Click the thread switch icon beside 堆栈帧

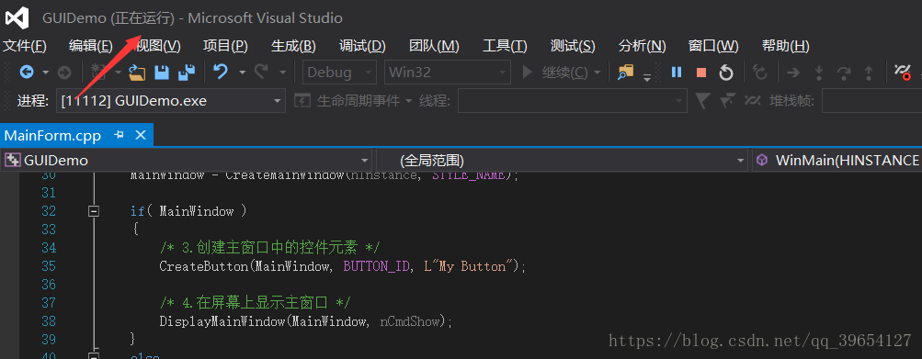click(x=753, y=101)
